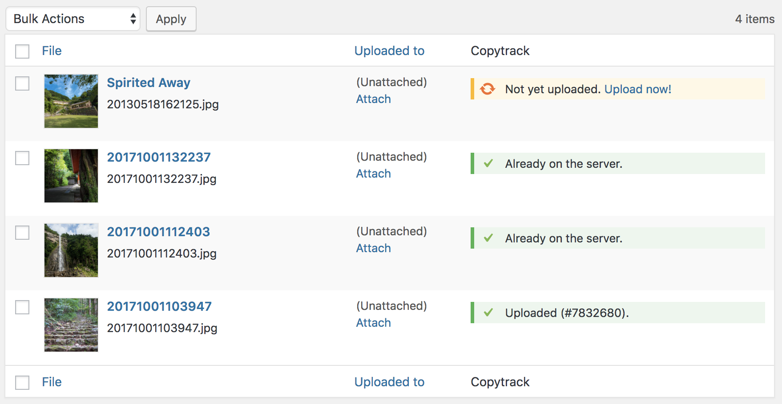Click the Upload now! link
The width and height of the screenshot is (782, 404).
tap(637, 89)
